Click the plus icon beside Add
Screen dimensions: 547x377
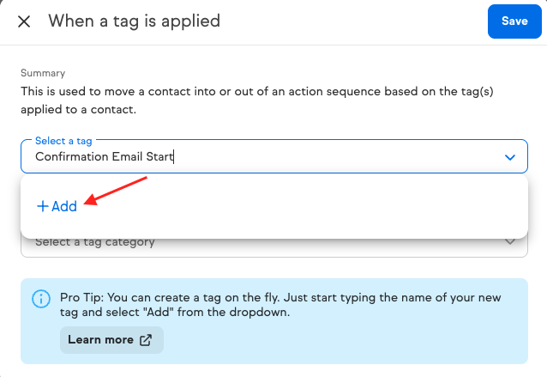(42, 206)
